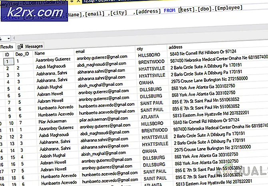This screenshot has width=268, height=186.
Task: Select pilar.ackaerman@gmail.com email cell
Action: (104, 119)
